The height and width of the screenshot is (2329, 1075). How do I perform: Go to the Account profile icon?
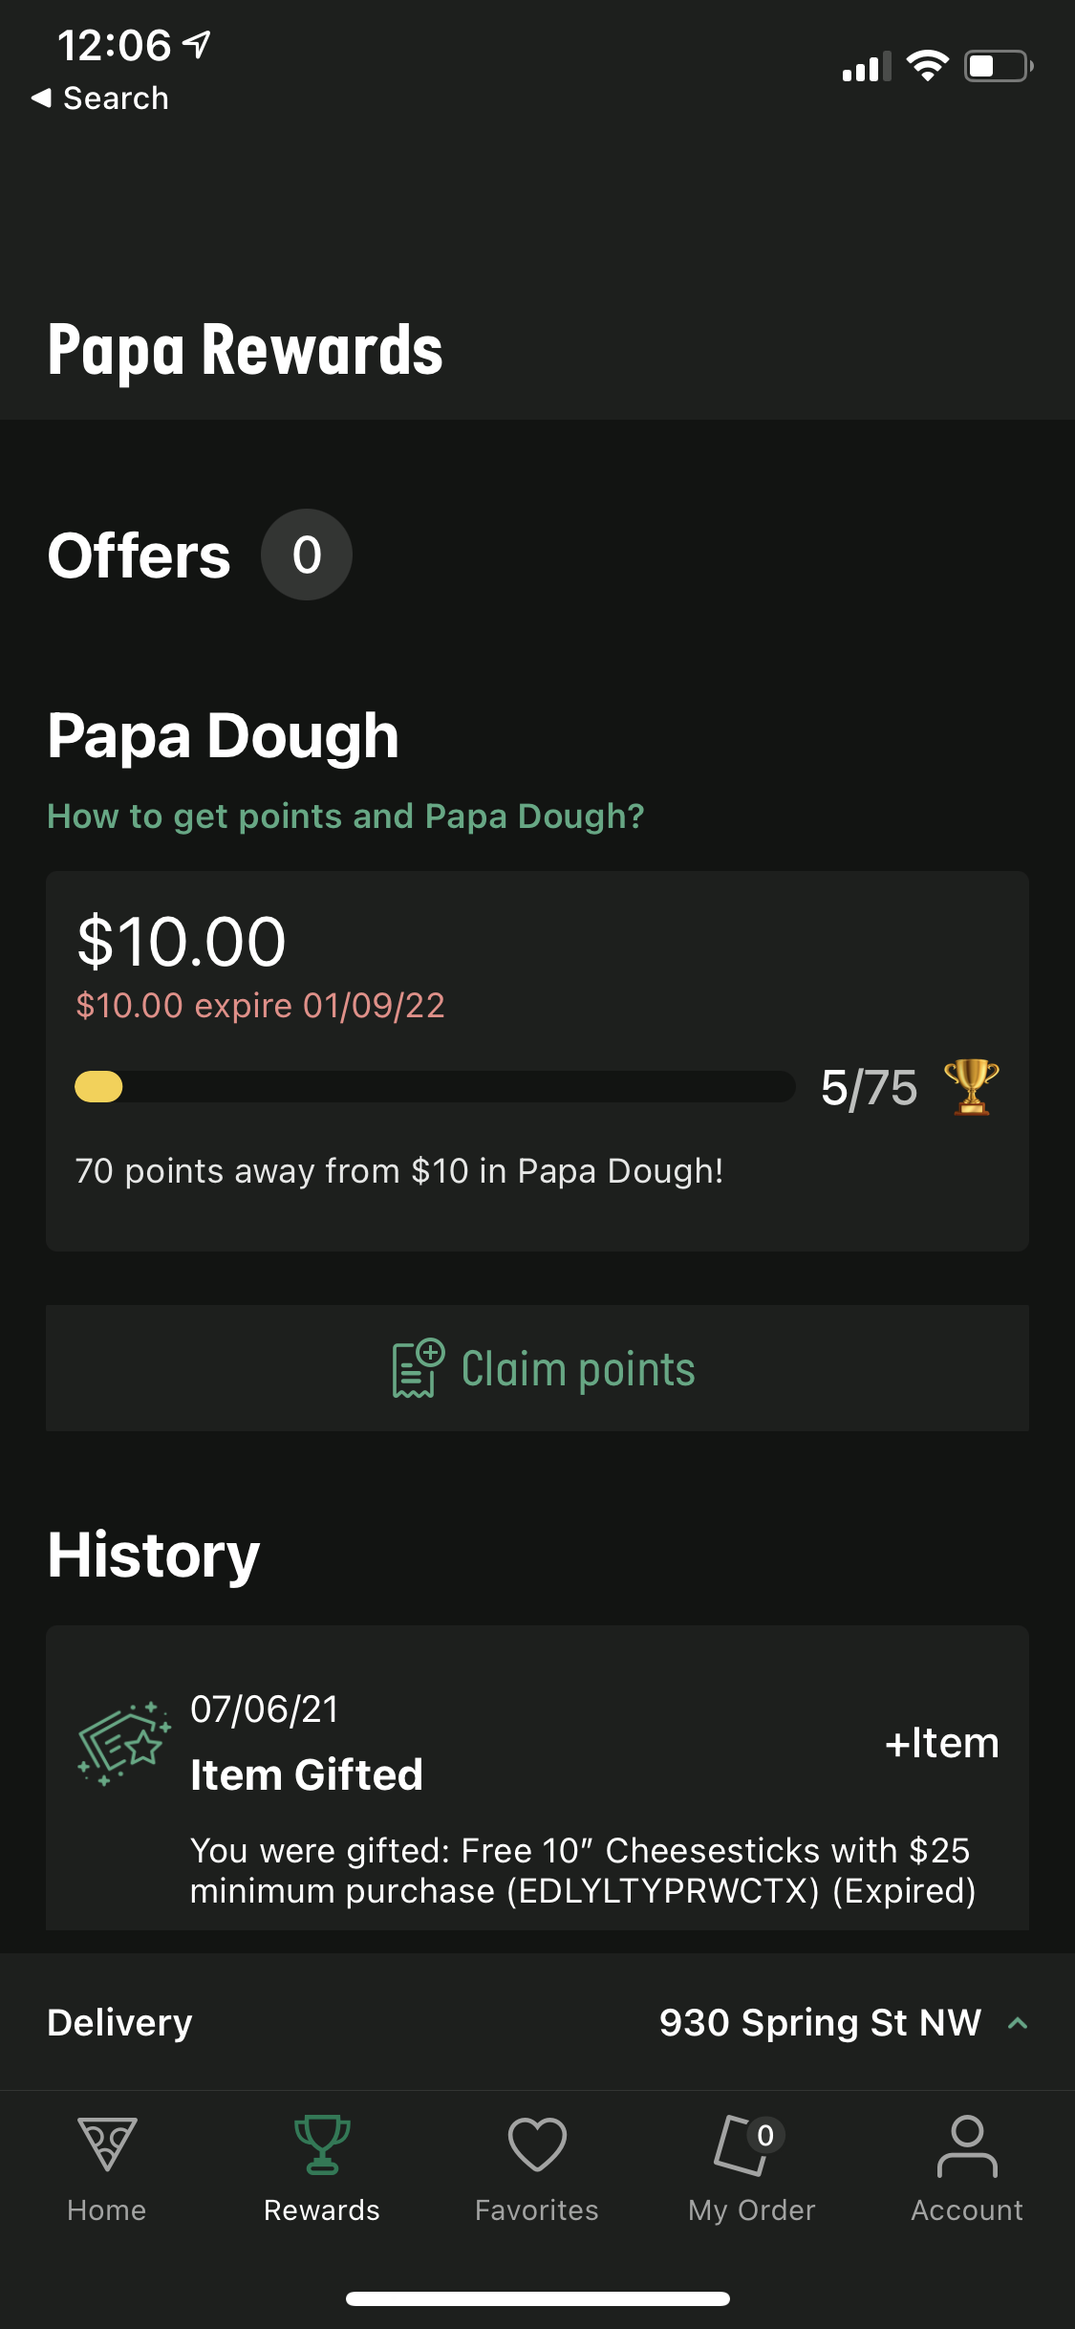coord(967,2144)
